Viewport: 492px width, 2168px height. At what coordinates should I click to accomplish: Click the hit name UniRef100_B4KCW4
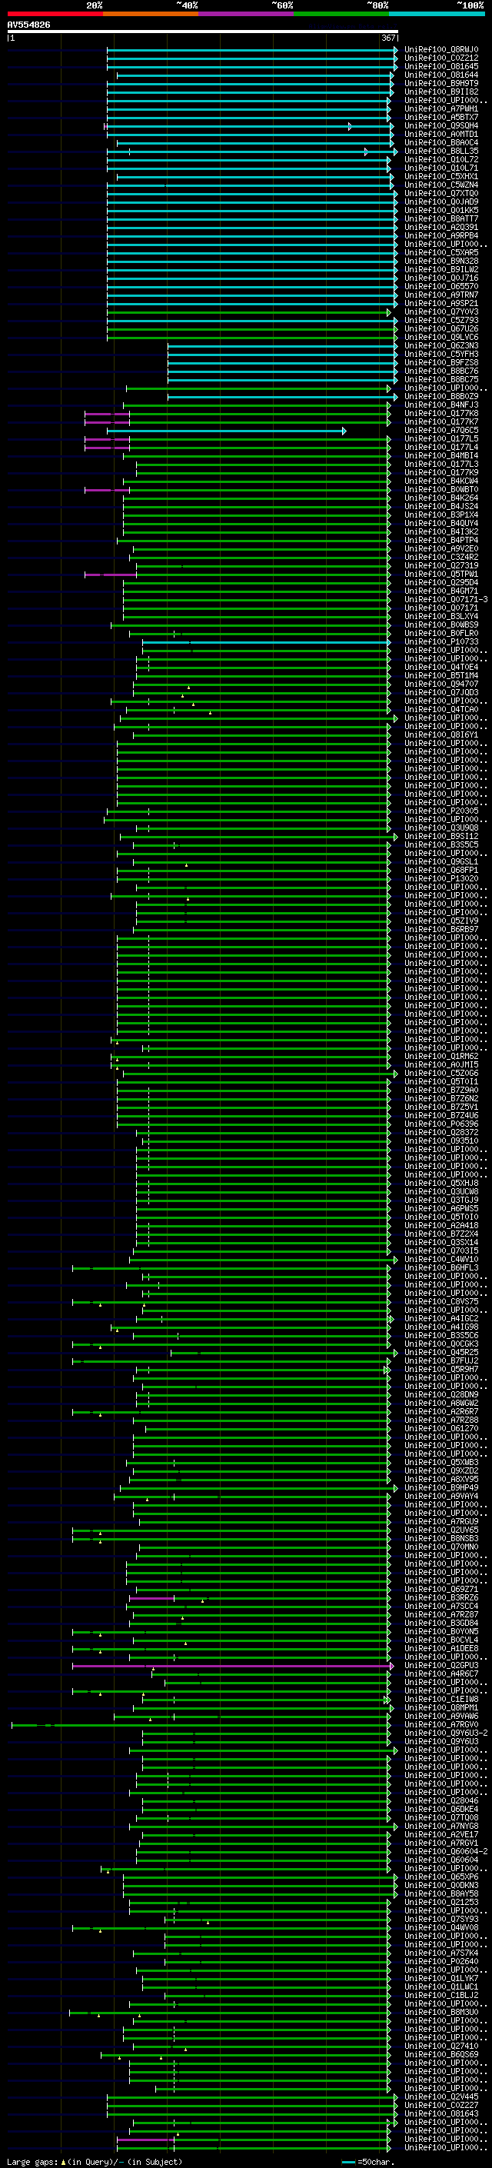[x=440, y=481]
